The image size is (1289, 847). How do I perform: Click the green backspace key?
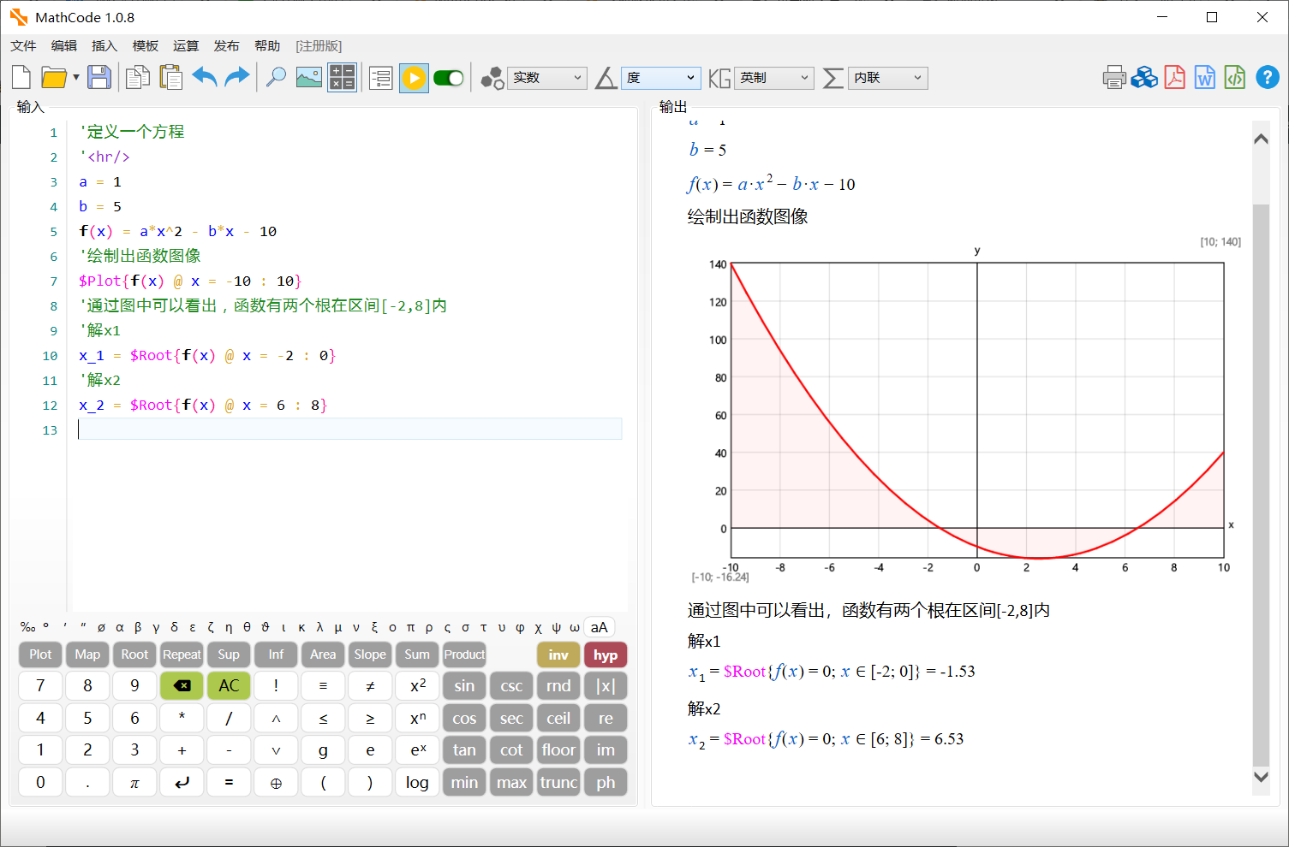click(x=182, y=685)
